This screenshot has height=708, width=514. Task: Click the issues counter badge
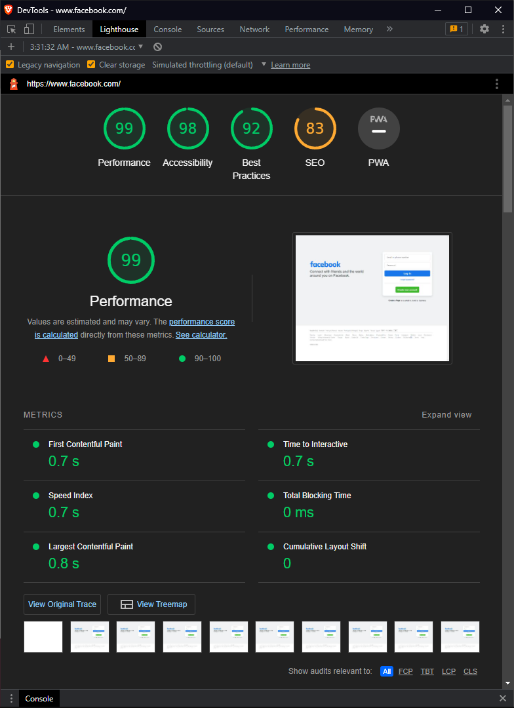pyautogui.click(x=457, y=29)
